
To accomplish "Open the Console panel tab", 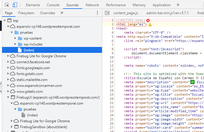I will click(53, 5).
